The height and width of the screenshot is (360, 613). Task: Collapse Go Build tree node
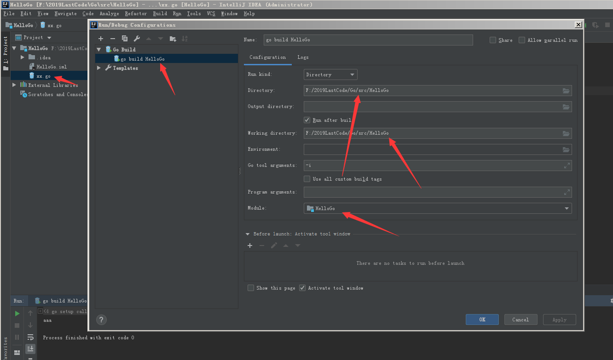(x=98, y=50)
